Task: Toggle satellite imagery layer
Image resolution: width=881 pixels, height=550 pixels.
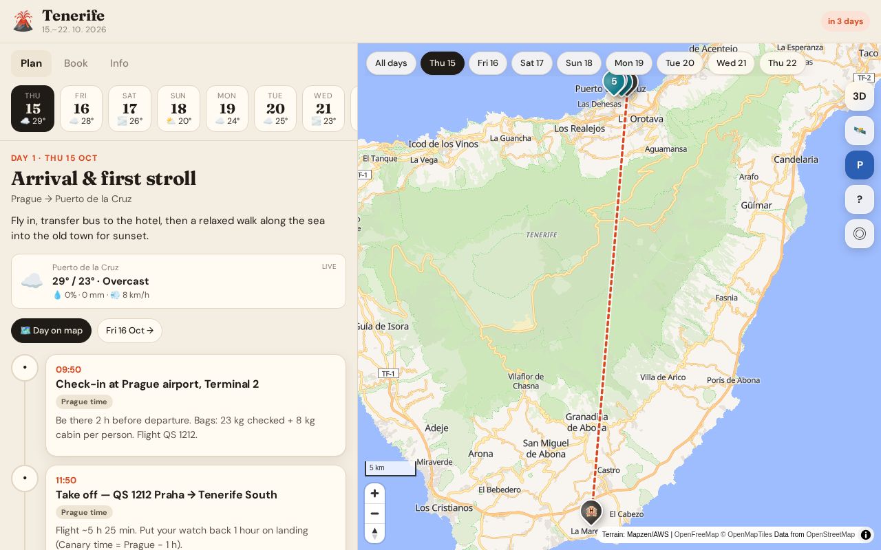Action: click(860, 131)
